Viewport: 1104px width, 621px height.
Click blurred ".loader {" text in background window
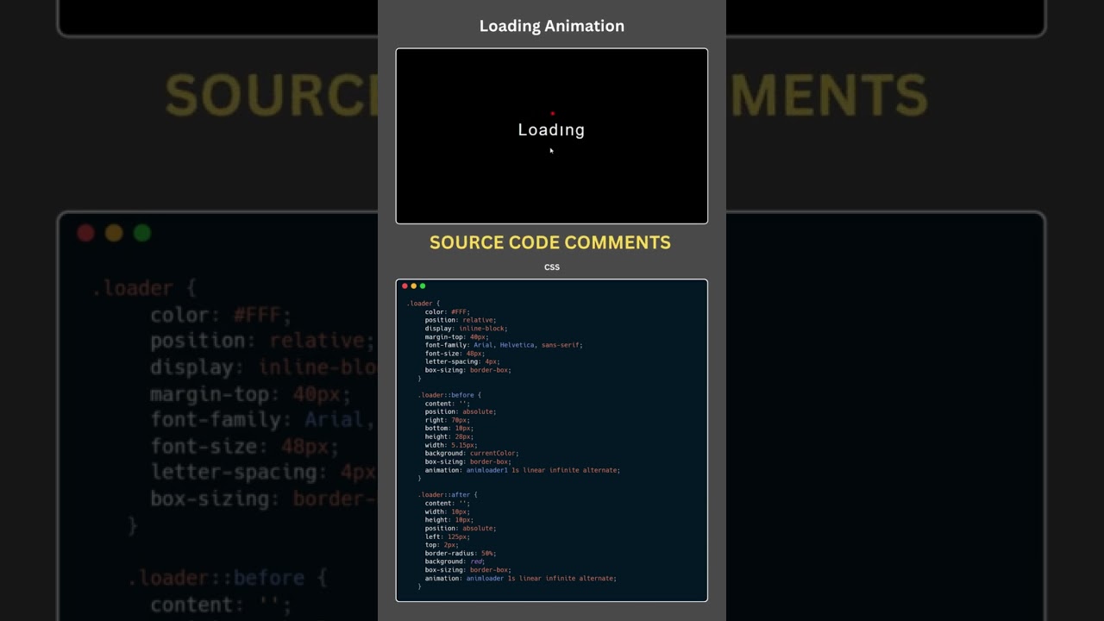point(144,288)
